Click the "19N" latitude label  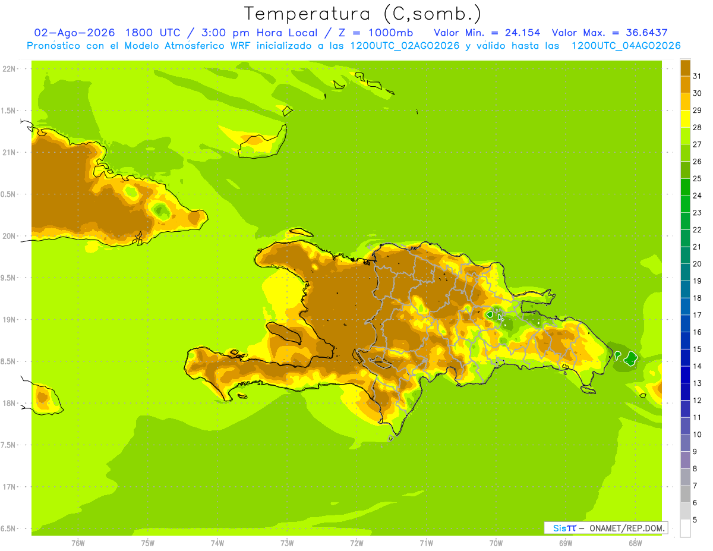point(10,319)
